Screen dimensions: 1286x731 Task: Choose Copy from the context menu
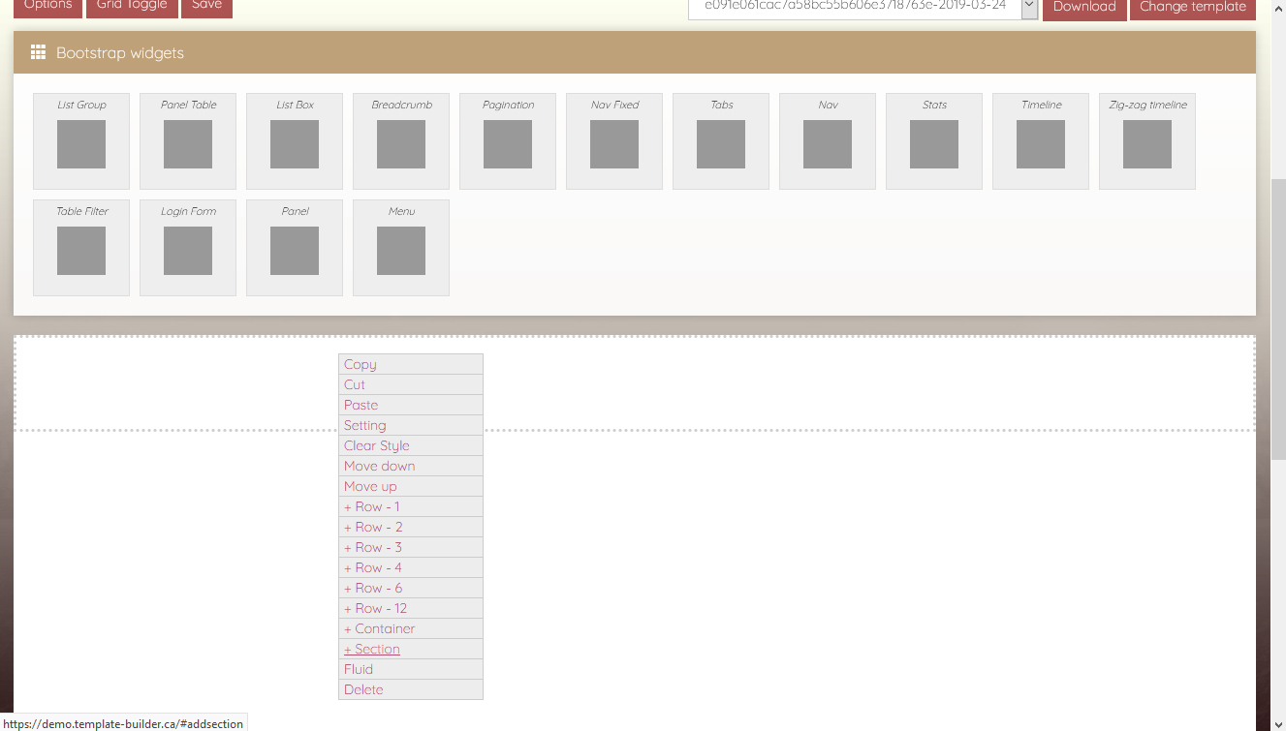pyautogui.click(x=360, y=364)
